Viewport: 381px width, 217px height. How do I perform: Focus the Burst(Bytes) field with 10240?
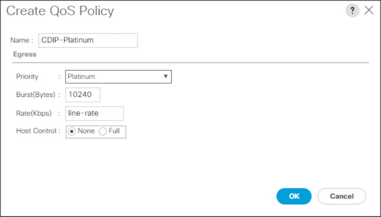point(83,95)
